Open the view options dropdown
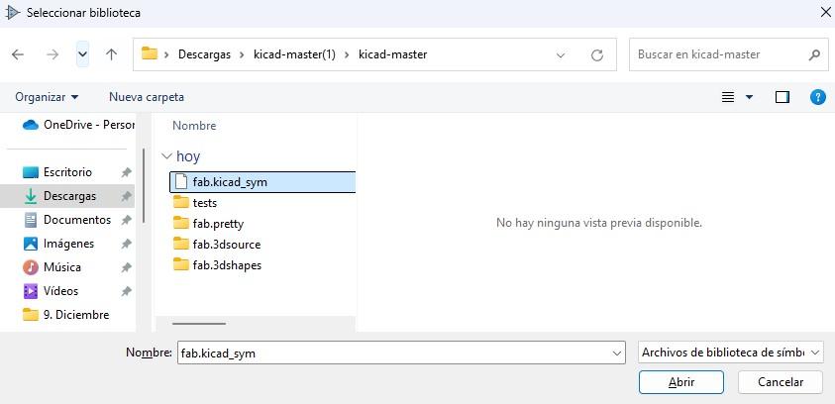Viewport: 835px width, 404px height. click(x=749, y=97)
